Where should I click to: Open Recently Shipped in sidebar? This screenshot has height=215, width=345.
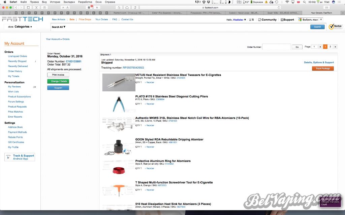click(17, 61)
